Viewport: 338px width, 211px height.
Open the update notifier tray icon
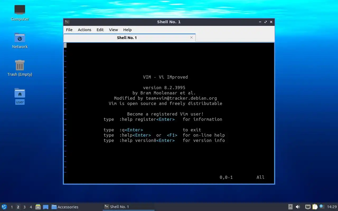click(x=321, y=207)
